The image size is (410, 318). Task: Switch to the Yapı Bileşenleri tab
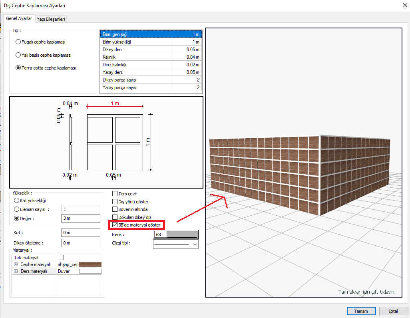(x=51, y=19)
